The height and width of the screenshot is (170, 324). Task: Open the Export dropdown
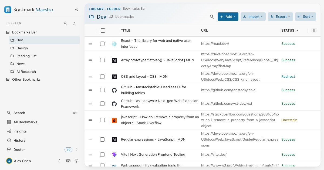pos(280,17)
